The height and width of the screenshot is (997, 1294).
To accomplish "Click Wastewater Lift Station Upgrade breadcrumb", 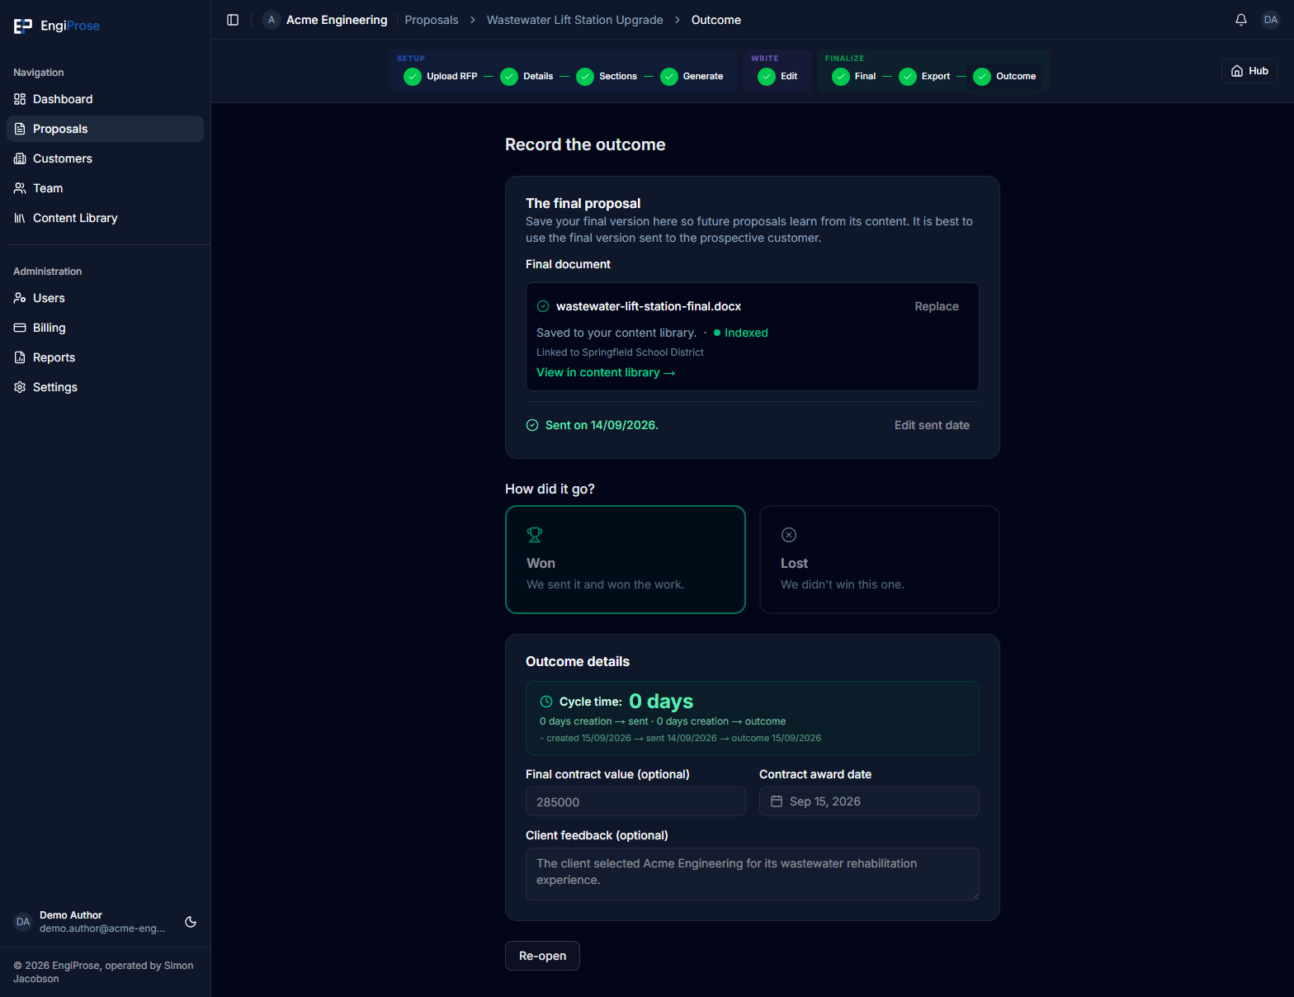I will pyautogui.click(x=575, y=20).
